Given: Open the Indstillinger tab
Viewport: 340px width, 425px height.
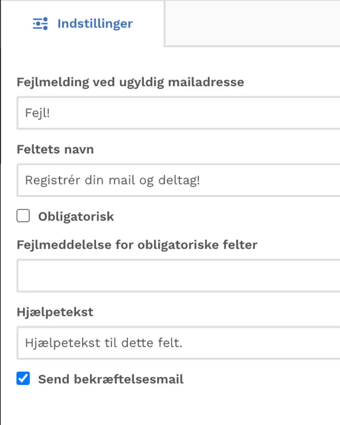Looking at the screenshot, I should (82, 23).
